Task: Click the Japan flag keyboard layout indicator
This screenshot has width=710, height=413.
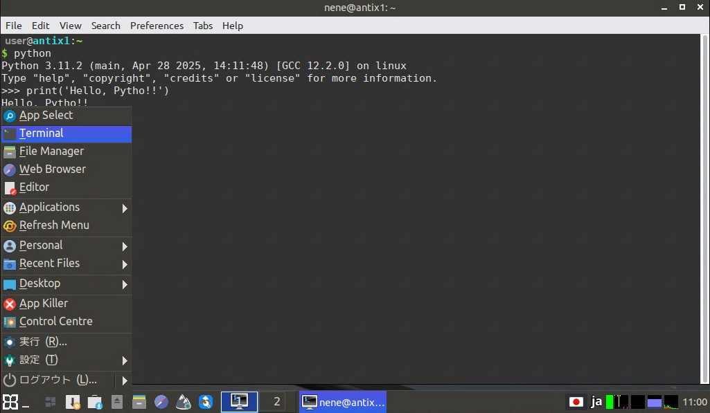Action: point(576,402)
